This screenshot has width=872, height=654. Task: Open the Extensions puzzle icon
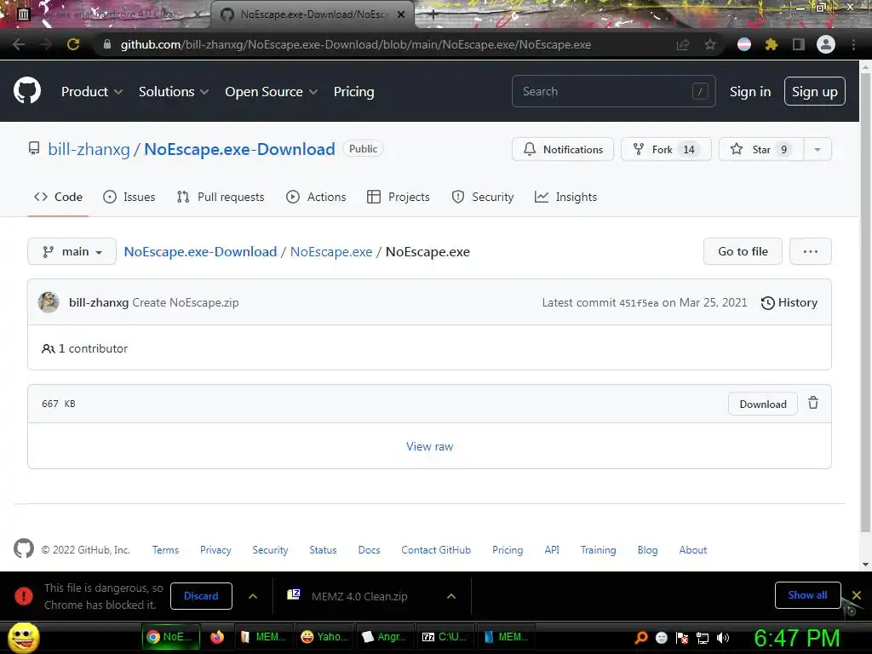tap(771, 44)
